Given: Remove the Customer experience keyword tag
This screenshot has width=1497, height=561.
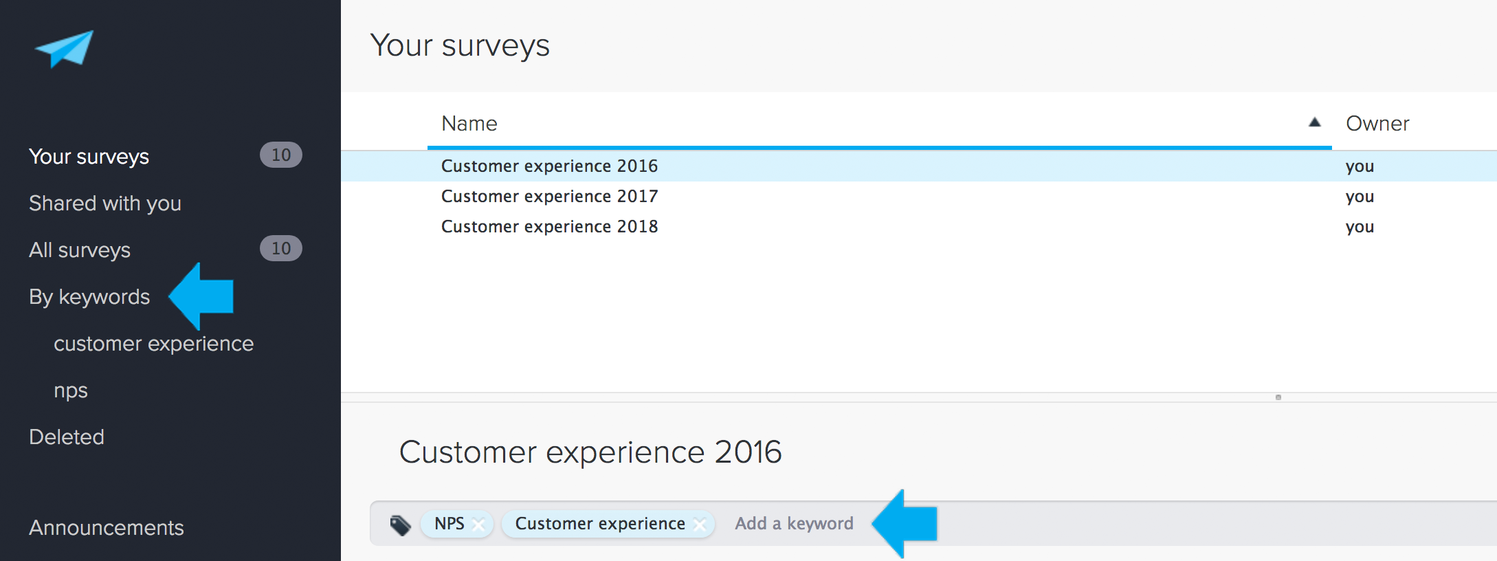Looking at the screenshot, I should pyautogui.click(x=700, y=525).
